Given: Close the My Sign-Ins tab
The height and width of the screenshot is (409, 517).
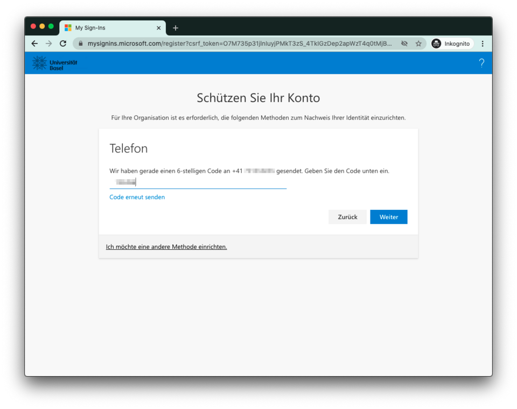Looking at the screenshot, I should click(x=158, y=28).
